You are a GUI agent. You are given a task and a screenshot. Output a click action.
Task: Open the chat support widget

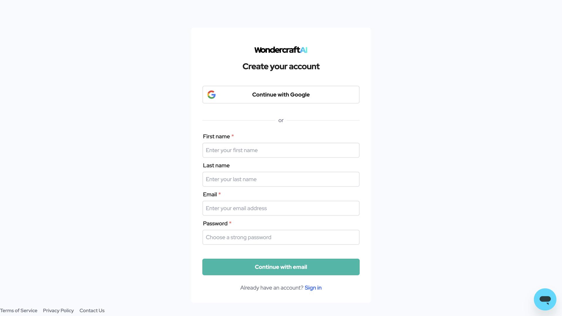(x=545, y=299)
